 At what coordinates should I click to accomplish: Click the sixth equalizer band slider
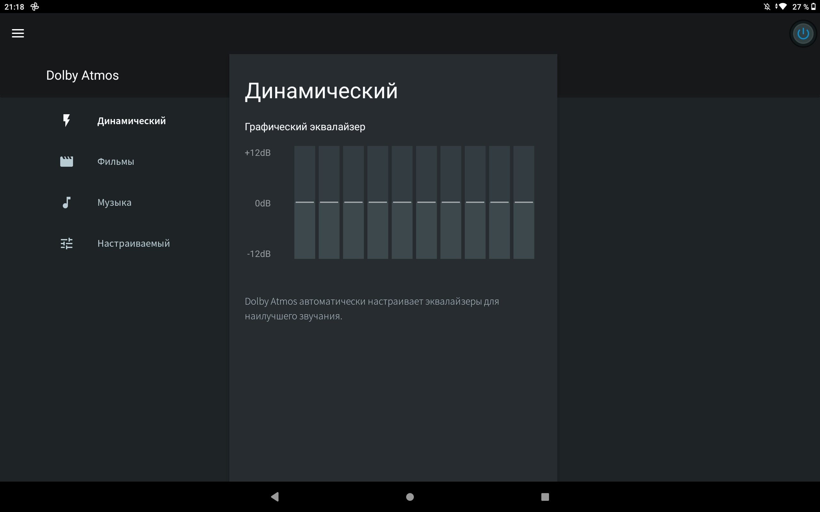click(426, 203)
